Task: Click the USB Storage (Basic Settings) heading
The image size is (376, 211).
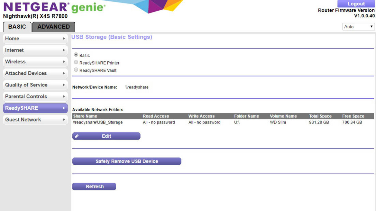Action: (112, 37)
